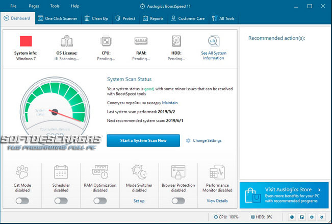The image size is (332, 224).
Task: Click the clock icon in the status bar
Action: 292,217
